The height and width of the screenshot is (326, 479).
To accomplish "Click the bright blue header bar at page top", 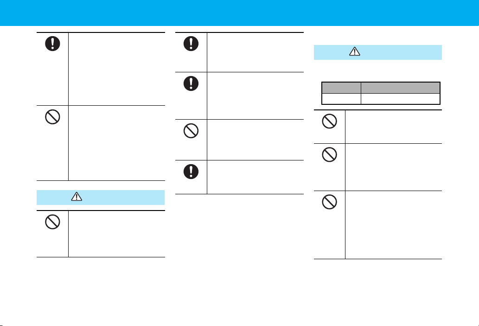I will (x=239, y=13).
